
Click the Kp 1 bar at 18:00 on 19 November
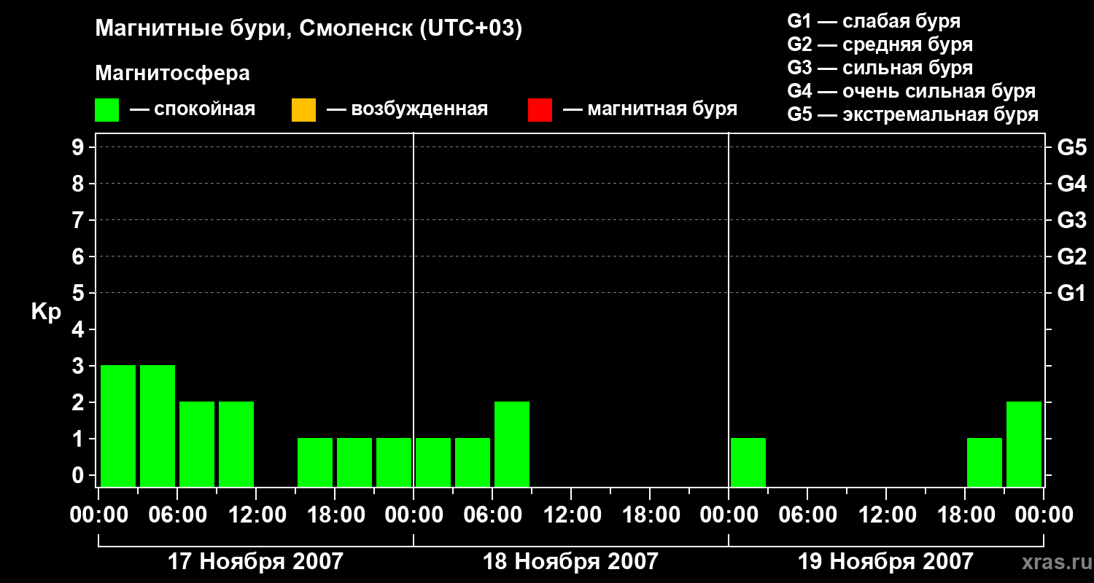point(985,462)
